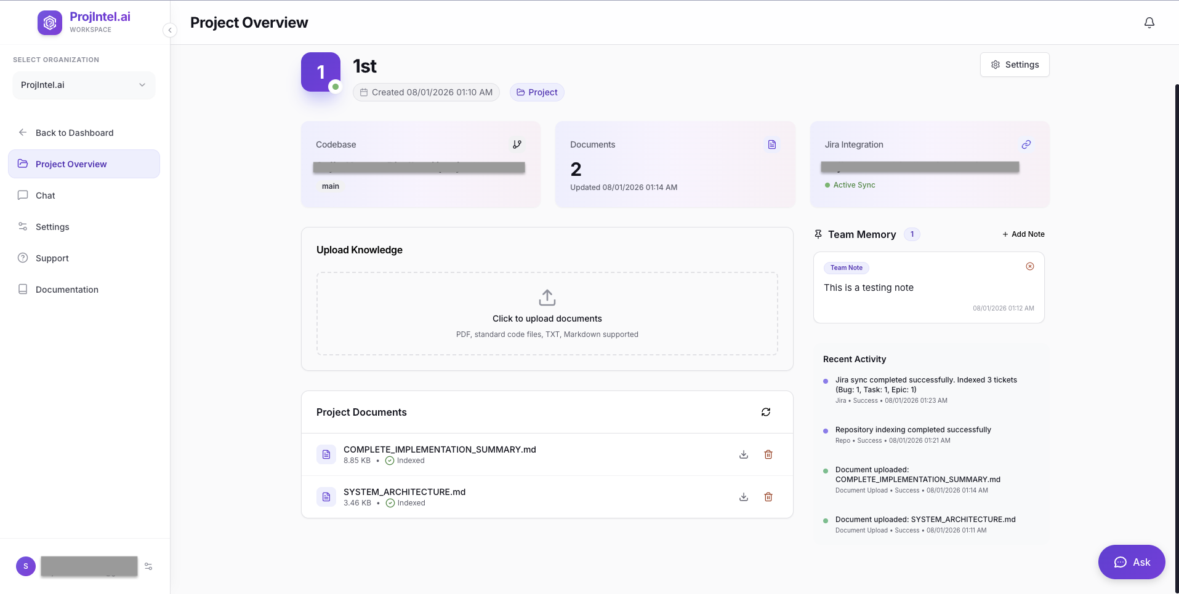Expand the user options near the avatar

click(x=148, y=566)
